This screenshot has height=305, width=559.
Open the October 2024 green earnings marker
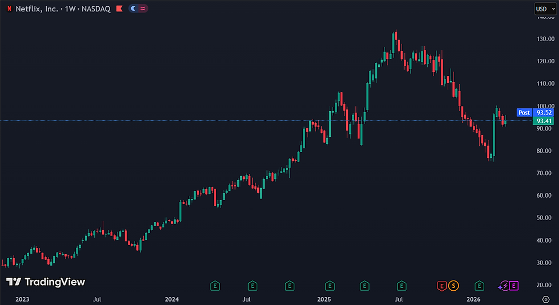point(290,286)
